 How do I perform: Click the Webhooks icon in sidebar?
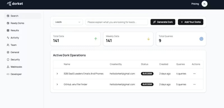click(x=8, y=67)
